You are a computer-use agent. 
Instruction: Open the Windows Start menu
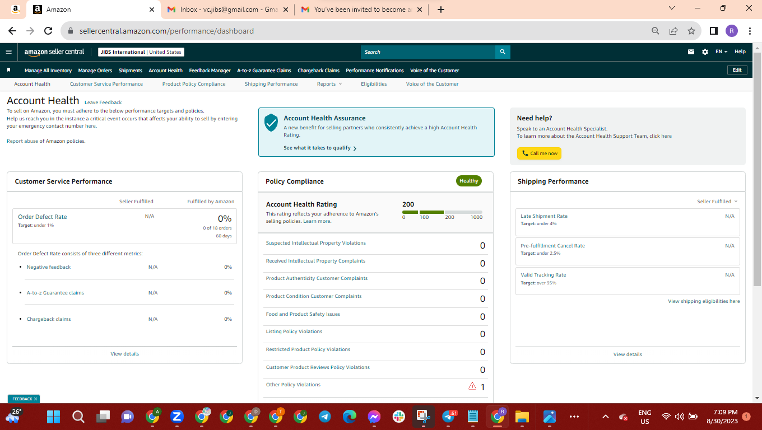coord(54,417)
